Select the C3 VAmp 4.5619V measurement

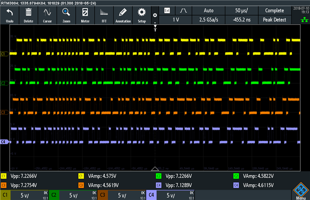point(99,185)
